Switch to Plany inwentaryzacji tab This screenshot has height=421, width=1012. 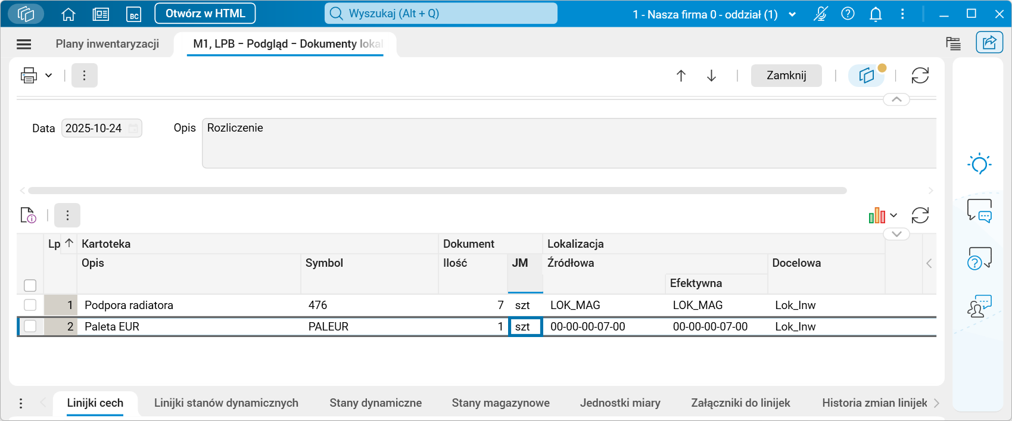(107, 43)
